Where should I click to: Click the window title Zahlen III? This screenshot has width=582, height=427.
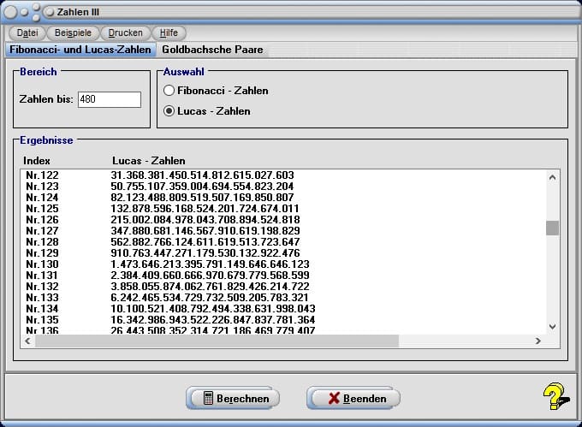78,12
